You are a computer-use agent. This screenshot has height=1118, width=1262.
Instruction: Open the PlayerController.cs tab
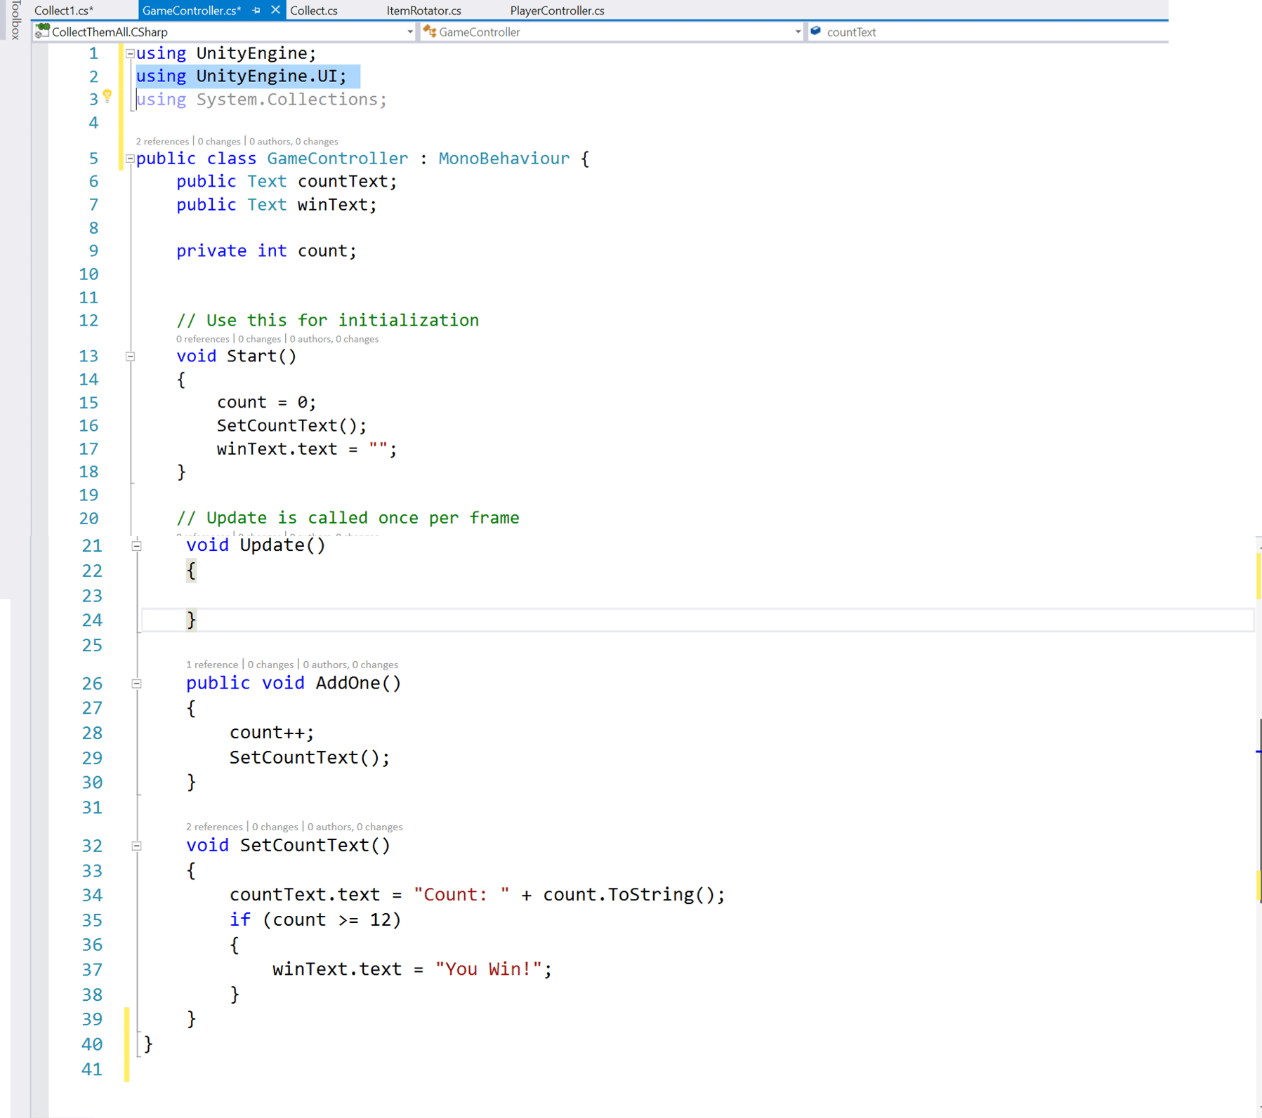coord(557,11)
